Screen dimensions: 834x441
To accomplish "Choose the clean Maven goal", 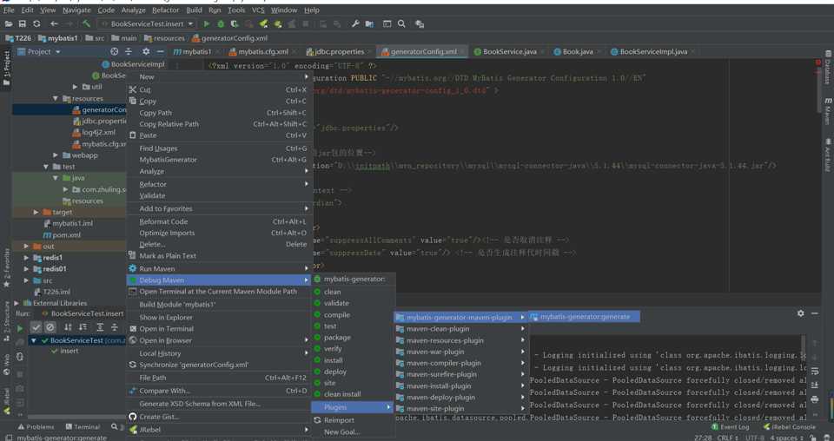I will (354, 292).
